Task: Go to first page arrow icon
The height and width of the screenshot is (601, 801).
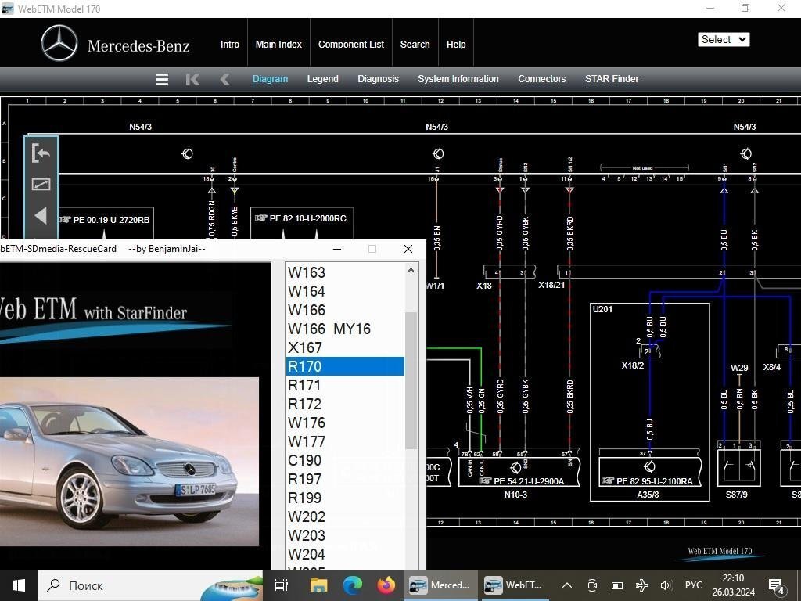Action: (x=192, y=79)
